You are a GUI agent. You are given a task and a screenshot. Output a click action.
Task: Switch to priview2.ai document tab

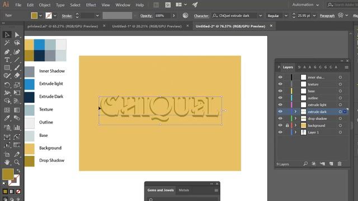[63, 26]
